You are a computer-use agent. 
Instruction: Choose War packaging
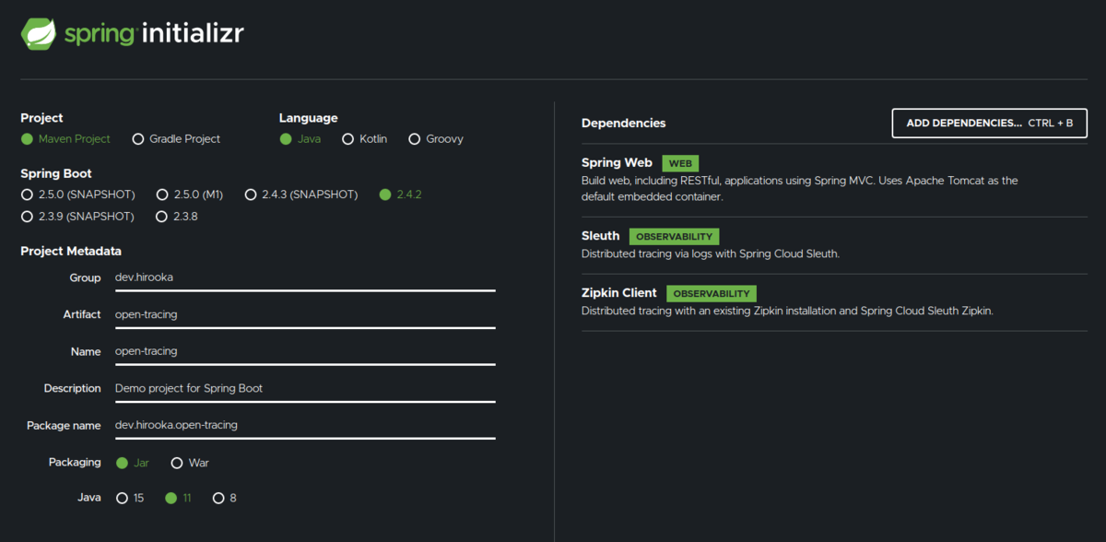(189, 463)
